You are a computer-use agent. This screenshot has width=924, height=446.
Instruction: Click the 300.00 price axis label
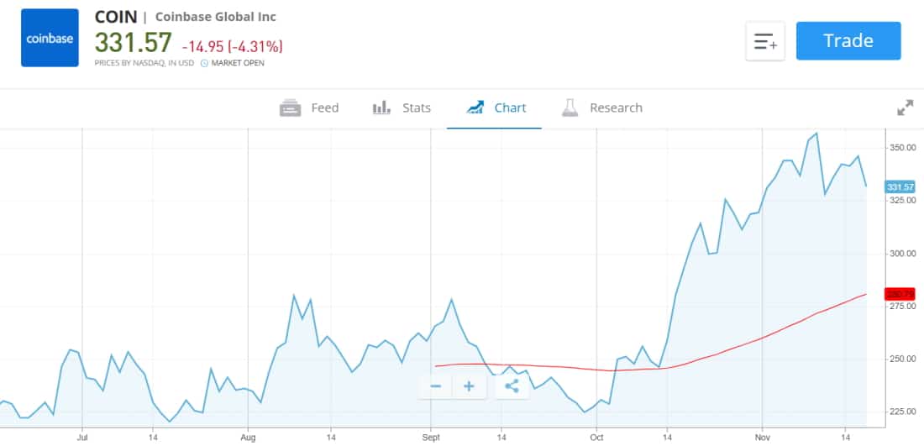[x=903, y=254]
